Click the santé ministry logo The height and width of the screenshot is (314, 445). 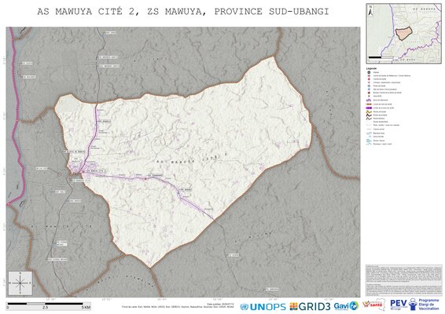[x=374, y=305]
